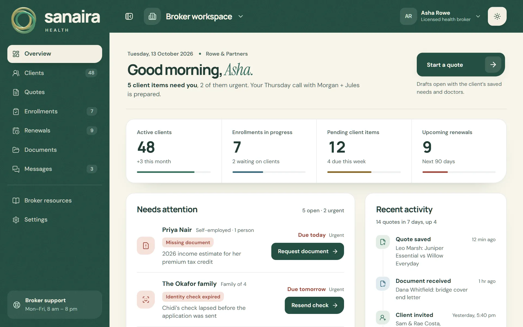The image size is (523, 327).
Task: Click the Quote saved activity icon
Action: (383, 242)
